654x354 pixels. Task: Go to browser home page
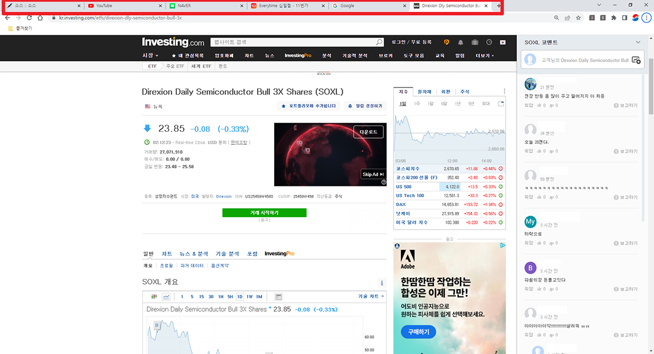[x=40, y=18]
